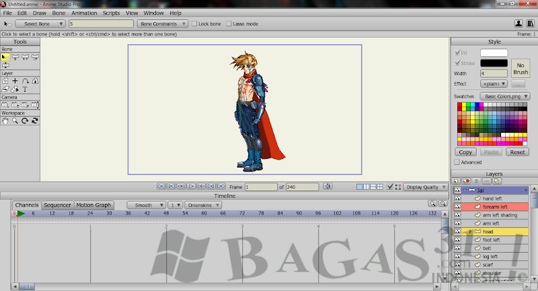Toggle the Stroke checkbox in Style

click(x=457, y=63)
